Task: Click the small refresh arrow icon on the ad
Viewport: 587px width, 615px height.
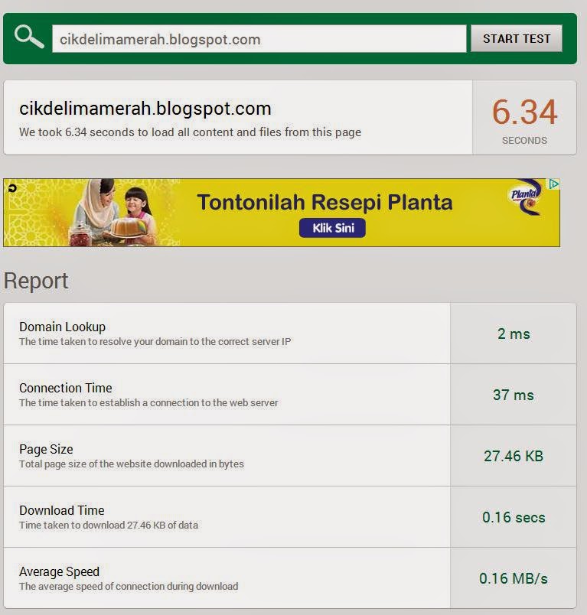Action: coord(12,189)
